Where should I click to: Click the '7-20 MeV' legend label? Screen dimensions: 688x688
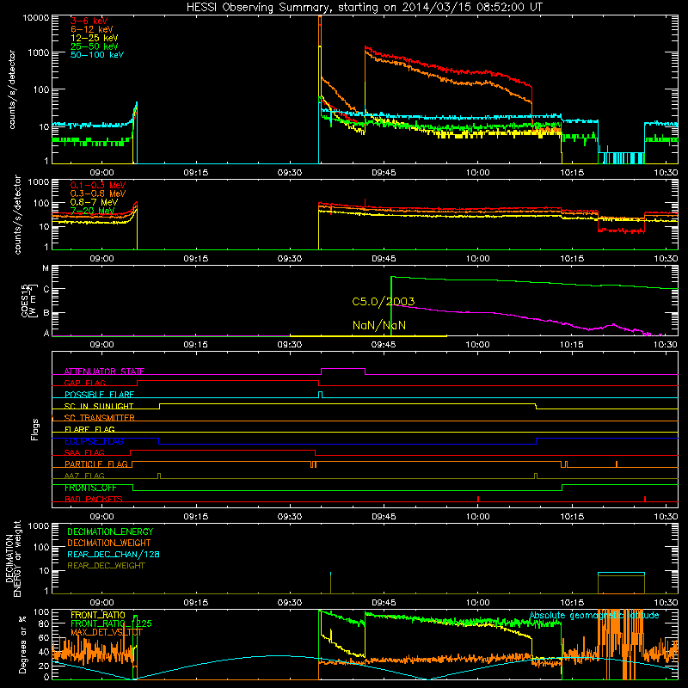point(93,211)
